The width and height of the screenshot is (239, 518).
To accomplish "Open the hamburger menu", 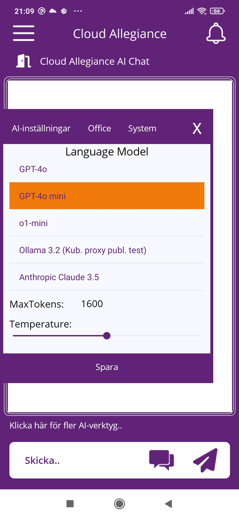I will (24, 33).
